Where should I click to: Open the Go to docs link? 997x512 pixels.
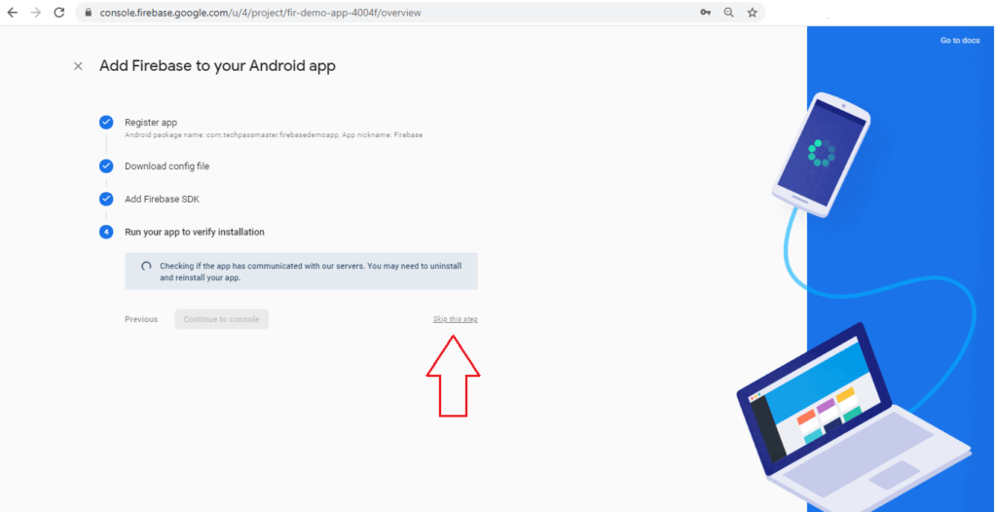point(960,40)
